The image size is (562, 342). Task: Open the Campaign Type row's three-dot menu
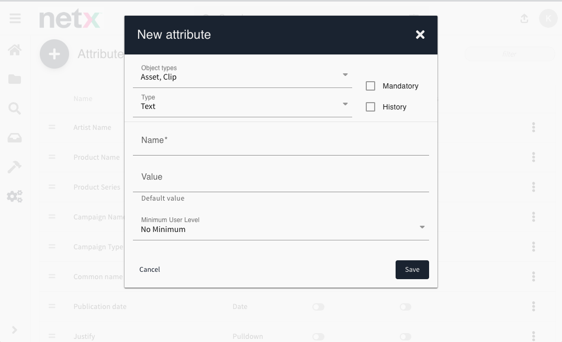click(534, 247)
